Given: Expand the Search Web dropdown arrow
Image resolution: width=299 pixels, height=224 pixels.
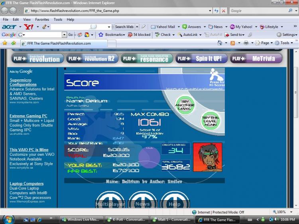Looking at the screenshot, I should [x=137, y=27].
